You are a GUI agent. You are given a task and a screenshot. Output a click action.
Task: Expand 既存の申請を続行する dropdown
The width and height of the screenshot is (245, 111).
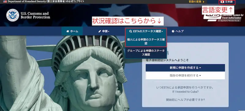pyautogui.click(x=185, y=76)
